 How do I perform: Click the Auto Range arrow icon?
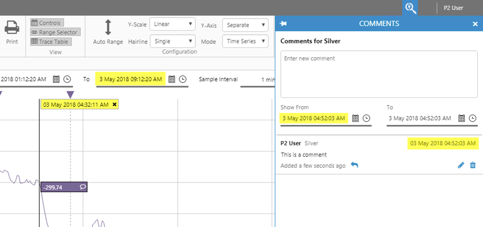tap(108, 28)
